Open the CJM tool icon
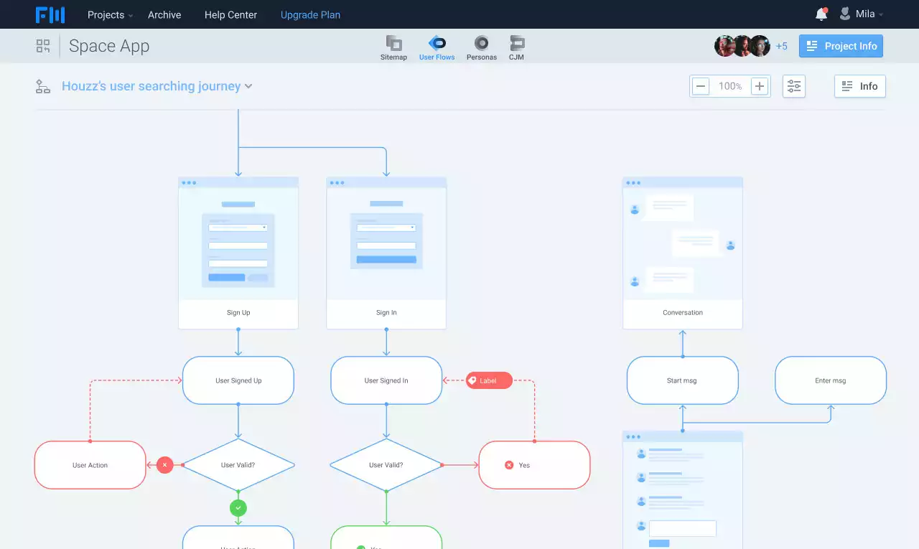 click(x=516, y=46)
